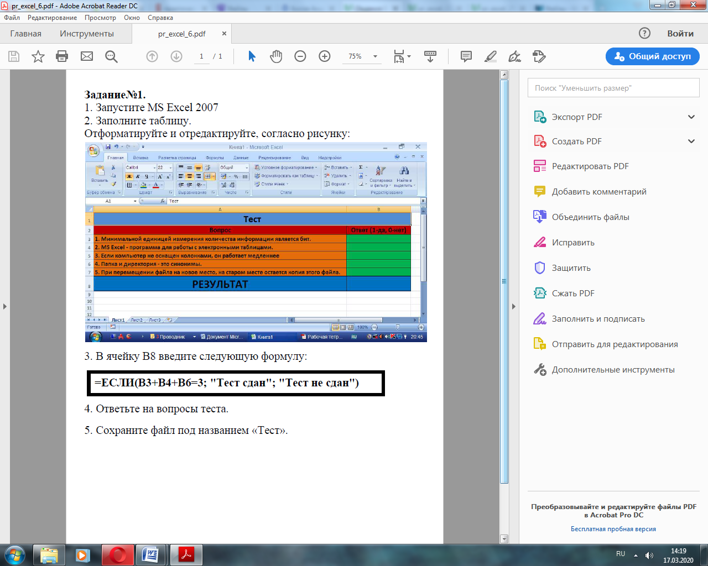Click the volume speaker tray icon
The height and width of the screenshot is (566, 708).
(x=650, y=555)
